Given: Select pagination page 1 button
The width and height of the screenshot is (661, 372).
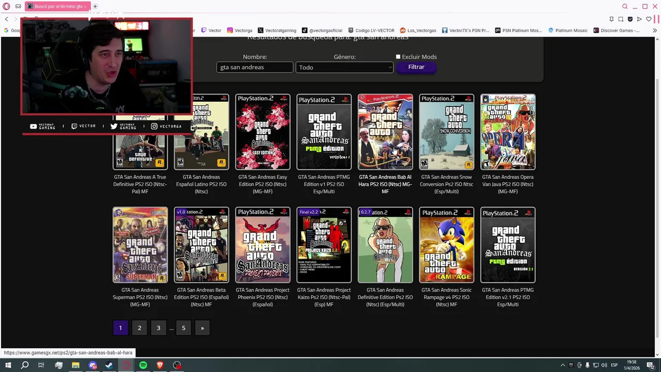Looking at the screenshot, I should (120, 328).
